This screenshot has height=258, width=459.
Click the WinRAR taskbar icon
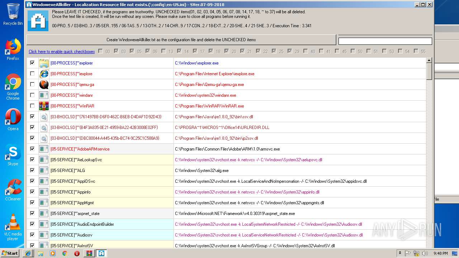[89, 253]
